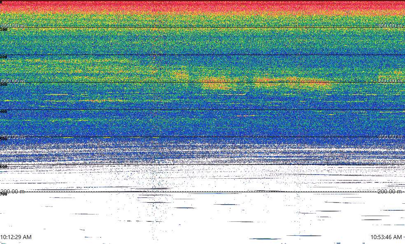Viewport: 405px width, 244px height.
Task: Click the 600.00 m label on left edge
Action: 12,81
